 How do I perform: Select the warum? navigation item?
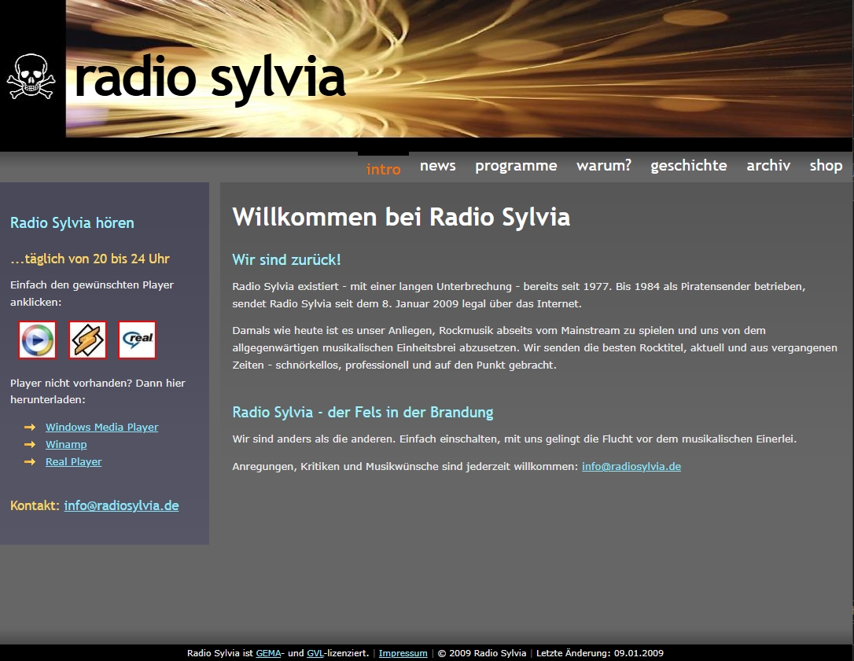click(603, 166)
